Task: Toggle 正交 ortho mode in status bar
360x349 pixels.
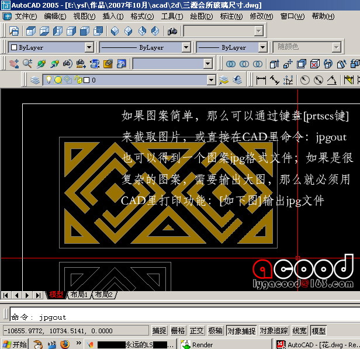Action: 197,331
